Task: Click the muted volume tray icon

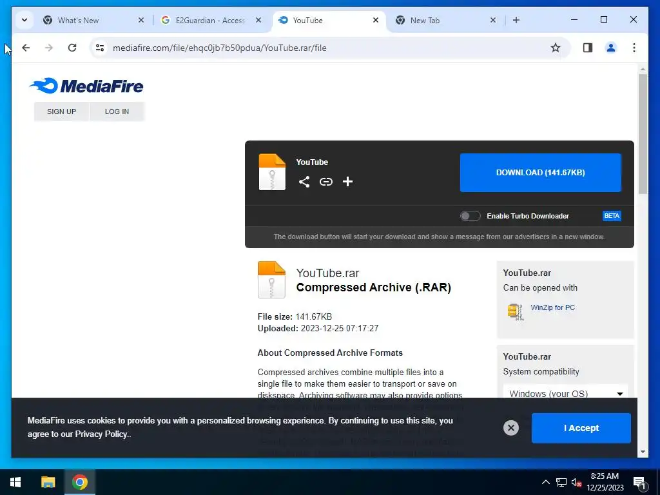Action: pyautogui.click(x=576, y=482)
